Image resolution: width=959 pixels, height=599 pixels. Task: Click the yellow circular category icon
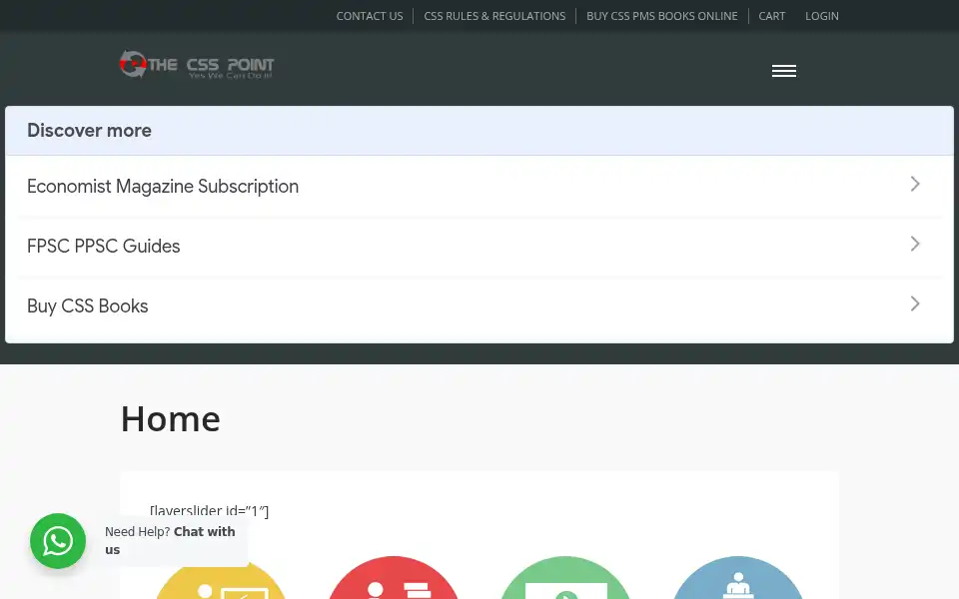click(220, 578)
